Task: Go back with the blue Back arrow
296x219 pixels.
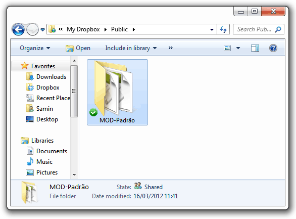Action: (x=18, y=29)
